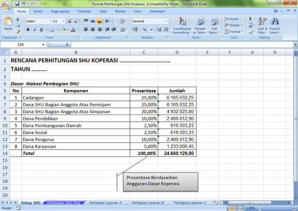The width and height of the screenshot is (298, 211).
Task: Switch to the Insert ribbon tab
Action: [x=38, y=11]
